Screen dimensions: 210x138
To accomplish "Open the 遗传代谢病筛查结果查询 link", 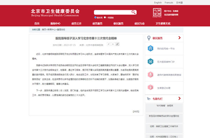I will click(169, 75).
